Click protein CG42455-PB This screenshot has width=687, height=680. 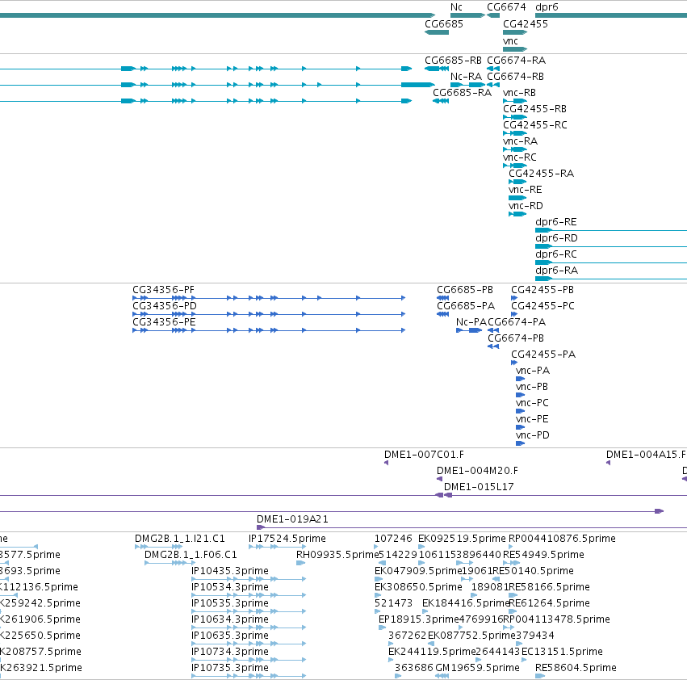pyautogui.click(x=542, y=290)
